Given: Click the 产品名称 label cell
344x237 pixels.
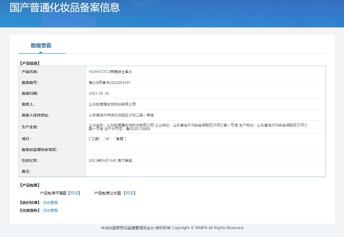Looking at the screenshot, I should coord(52,72).
